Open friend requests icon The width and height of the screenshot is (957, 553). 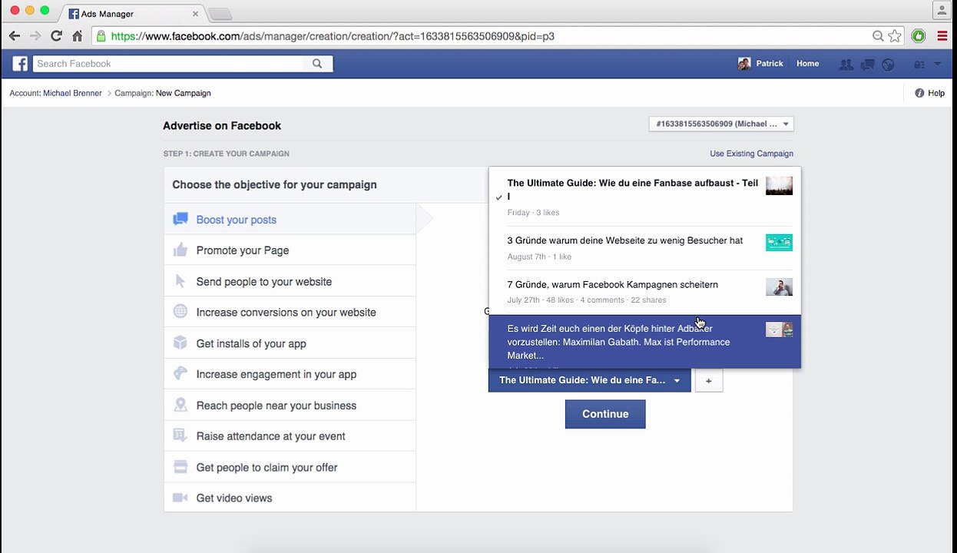tap(846, 65)
